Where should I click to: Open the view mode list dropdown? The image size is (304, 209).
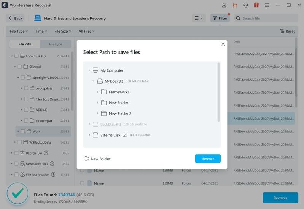coord(198,18)
